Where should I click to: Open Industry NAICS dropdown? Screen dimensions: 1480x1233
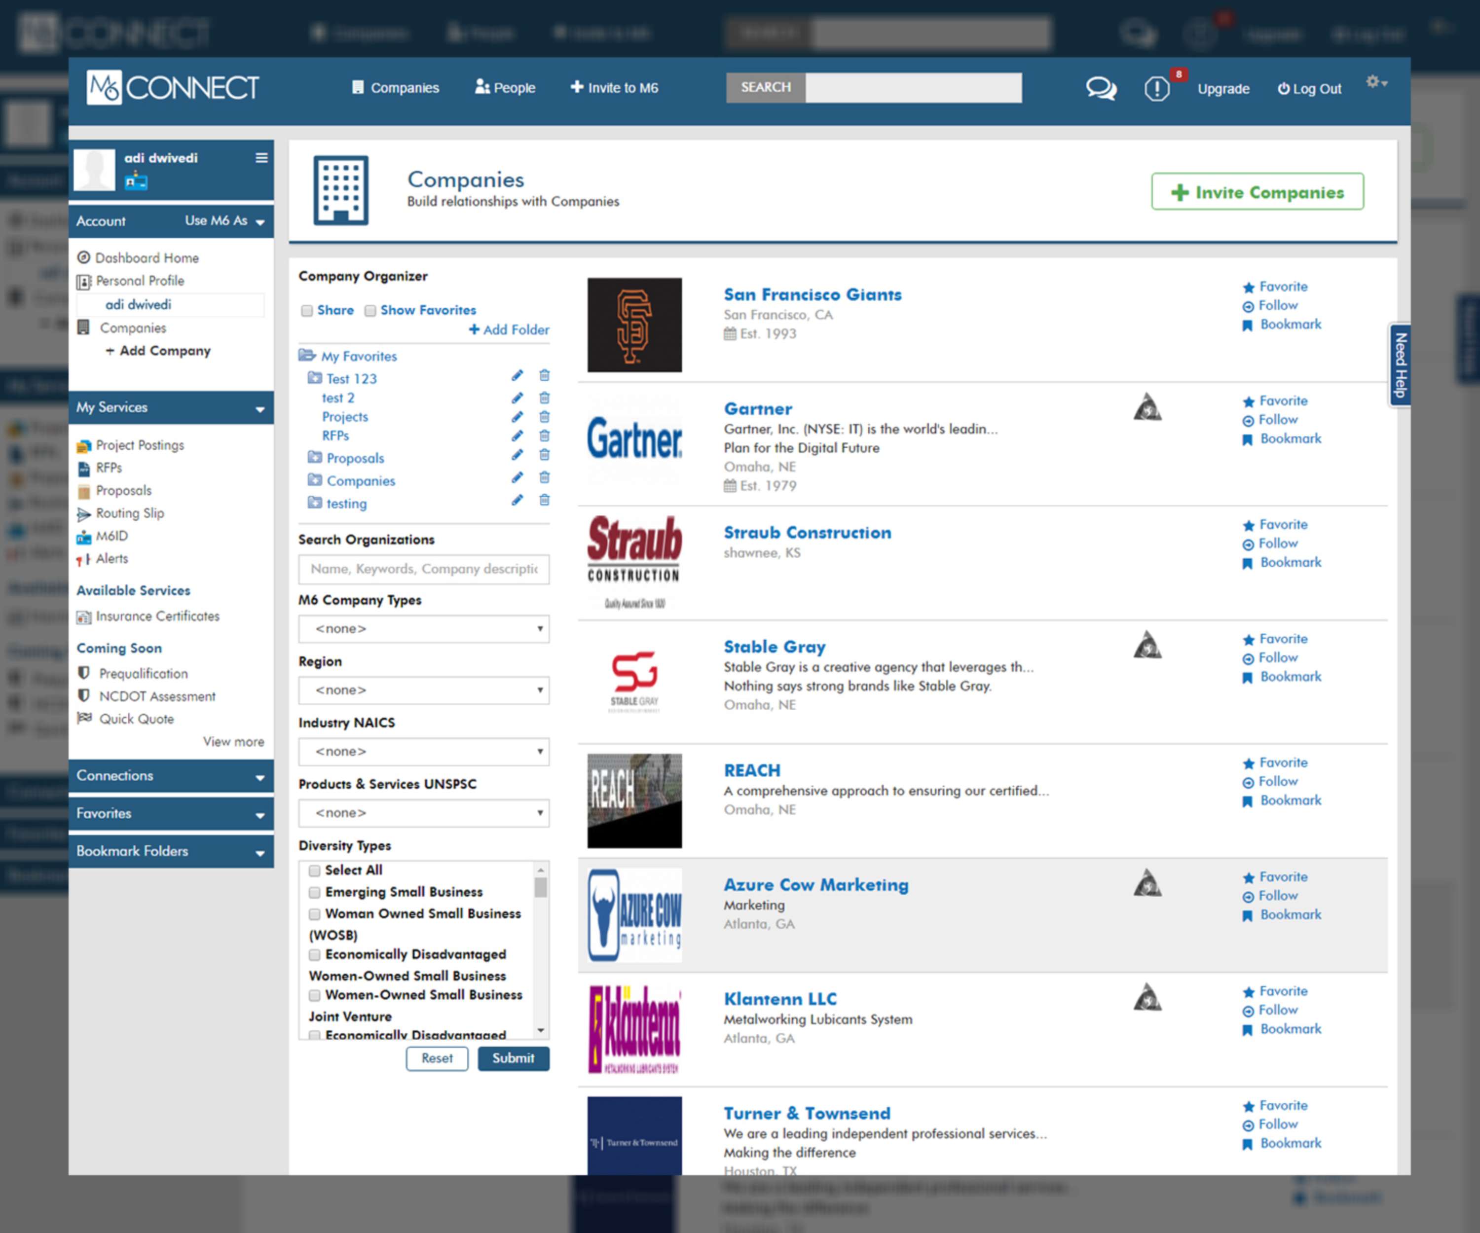point(424,751)
